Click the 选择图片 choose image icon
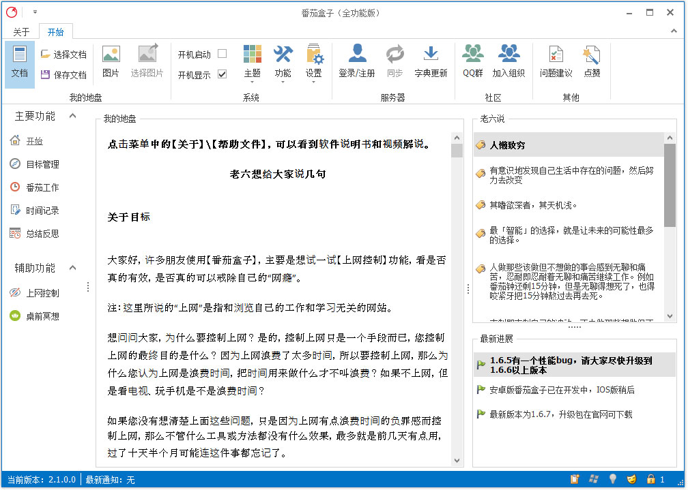This screenshot has width=688, height=490. tap(147, 62)
